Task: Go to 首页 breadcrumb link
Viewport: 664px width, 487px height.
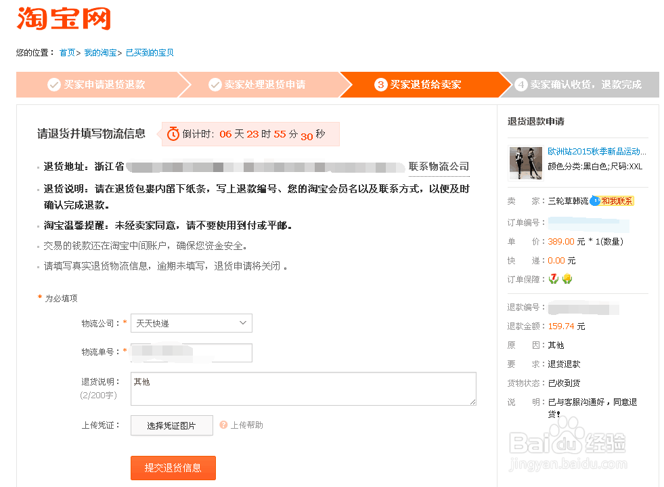Action: click(67, 53)
